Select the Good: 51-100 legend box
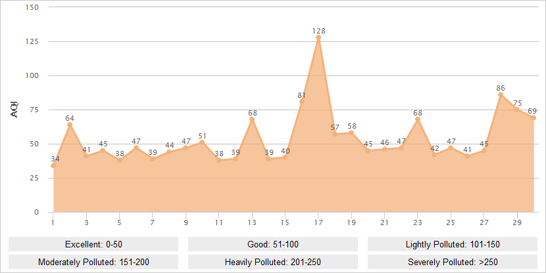This screenshot has width=546, height=273. click(272, 244)
